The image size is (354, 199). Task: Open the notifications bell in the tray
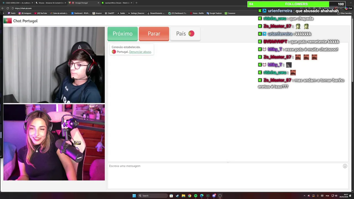click(350, 196)
